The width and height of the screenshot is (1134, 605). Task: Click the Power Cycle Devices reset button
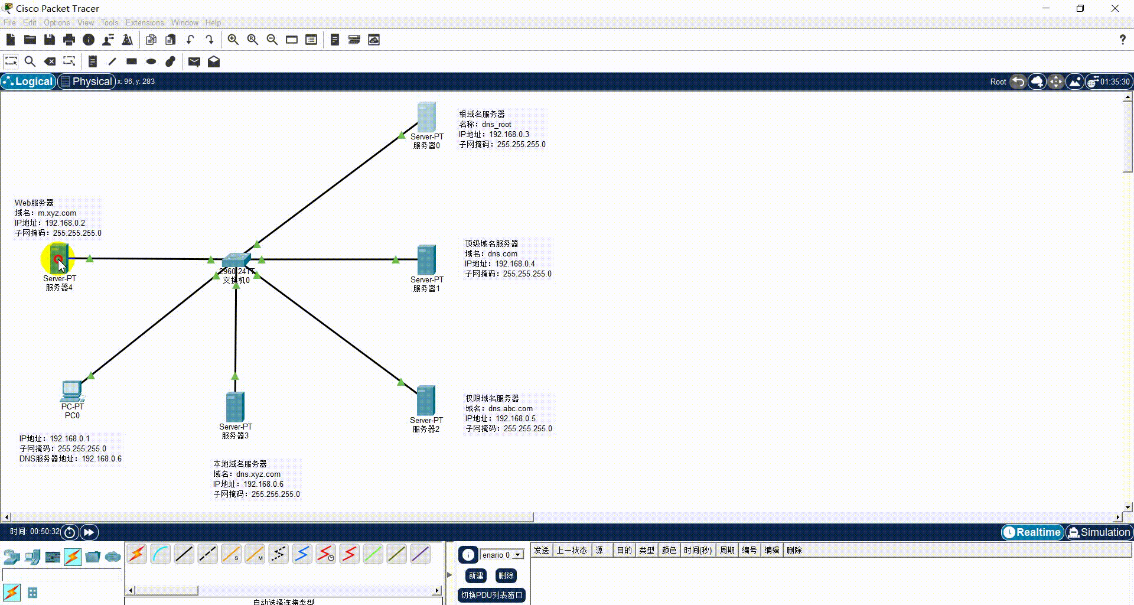70,532
